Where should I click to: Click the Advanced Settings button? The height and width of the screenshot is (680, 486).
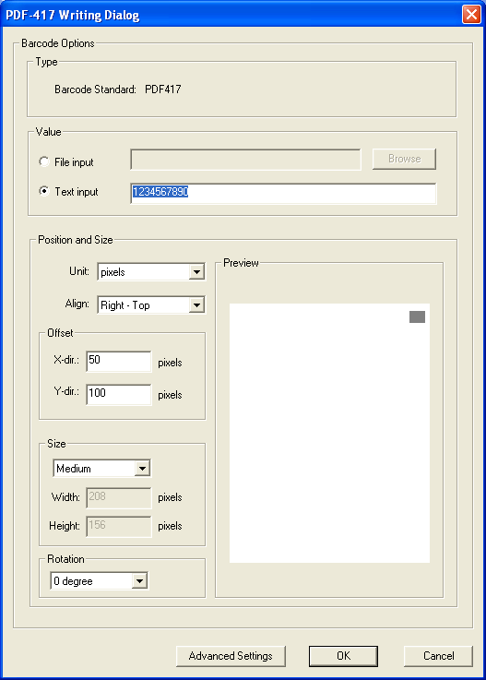[231, 656]
